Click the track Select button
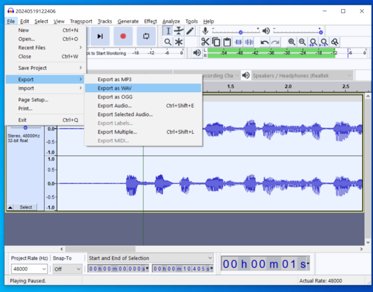 click(26, 207)
